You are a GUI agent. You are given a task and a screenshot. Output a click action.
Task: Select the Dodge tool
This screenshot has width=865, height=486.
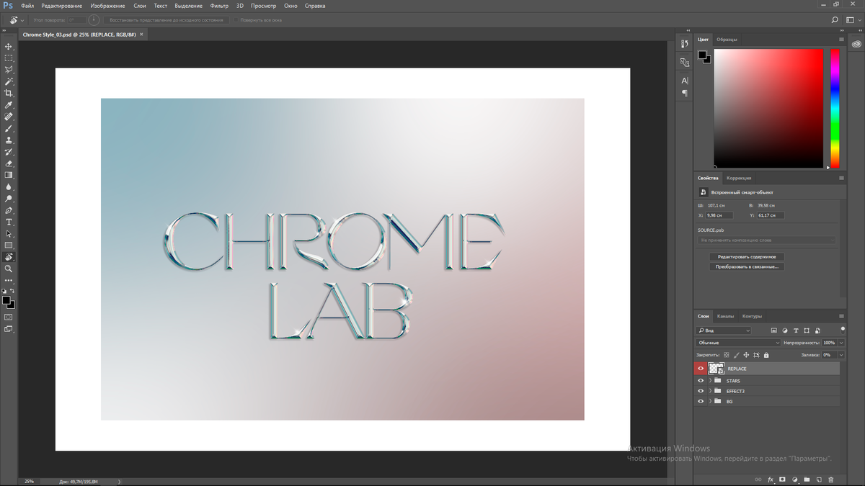click(x=9, y=199)
